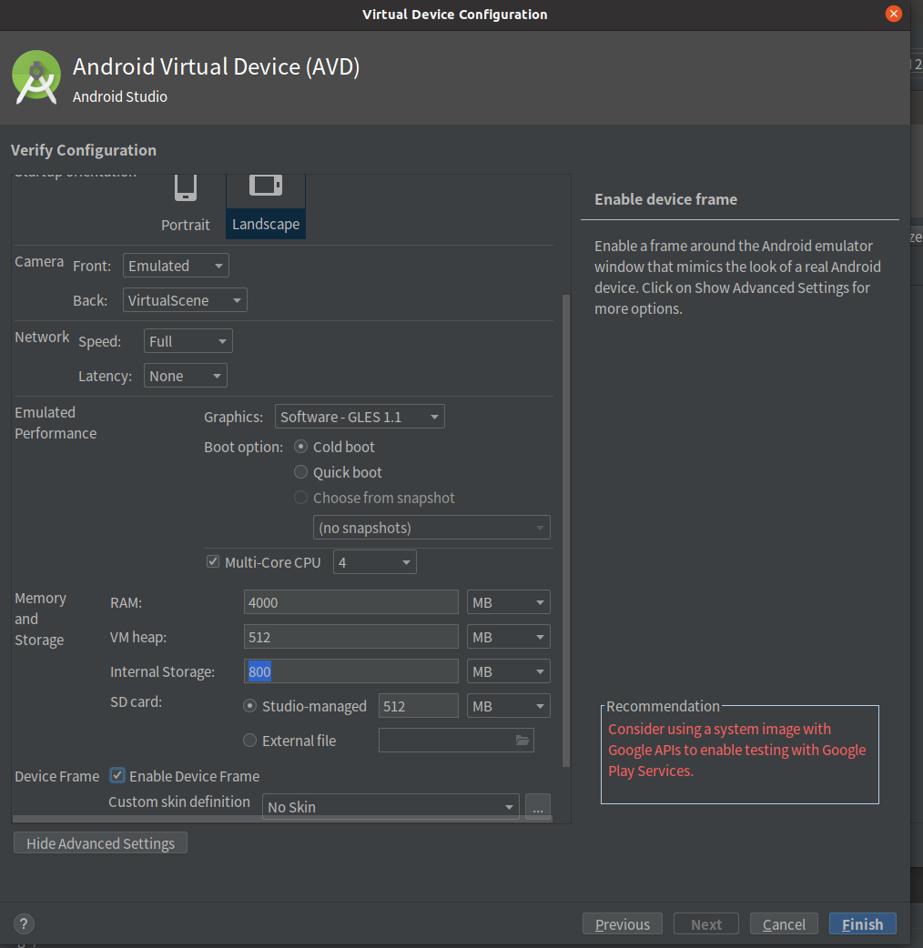Click the ellipsis button next to skin dropdown
The image size is (923, 948).
pyautogui.click(x=538, y=807)
